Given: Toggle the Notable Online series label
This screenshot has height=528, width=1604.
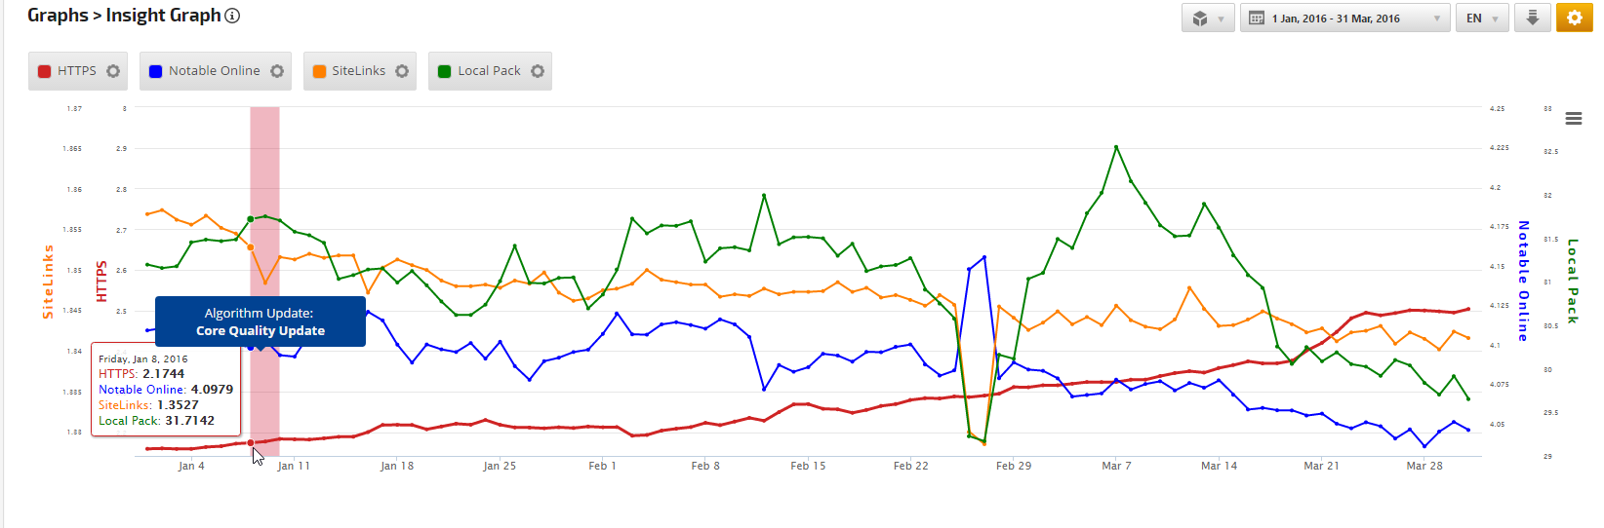Looking at the screenshot, I should pyautogui.click(x=214, y=71).
